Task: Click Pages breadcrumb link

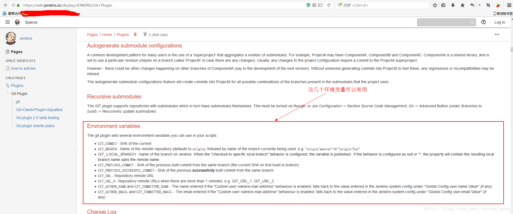Action: pos(92,35)
